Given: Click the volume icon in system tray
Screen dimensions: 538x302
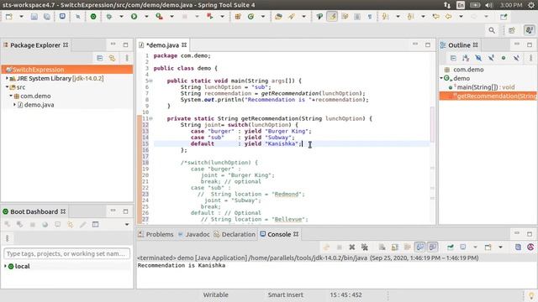Looking at the screenshot, I should [489, 5].
